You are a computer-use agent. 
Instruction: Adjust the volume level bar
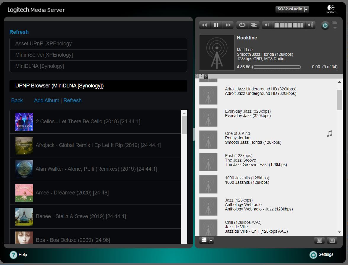pos(289,25)
